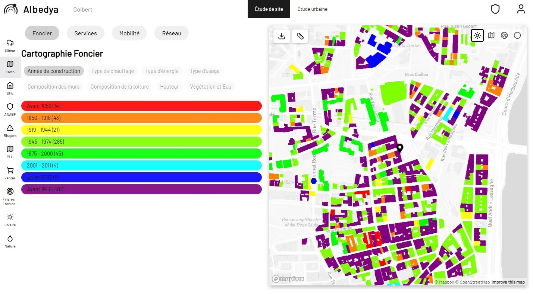This screenshot has width=533, height=294.
Task: Toggle the satellite globe map style
Action: click(504, 35)
